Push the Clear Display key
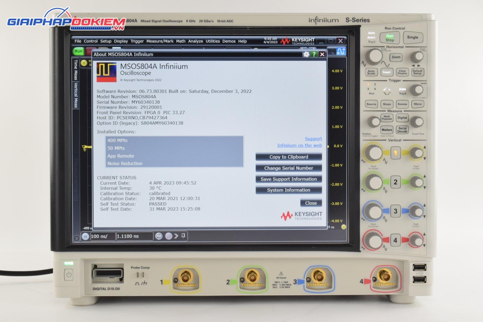 click(x=402, y=72)
